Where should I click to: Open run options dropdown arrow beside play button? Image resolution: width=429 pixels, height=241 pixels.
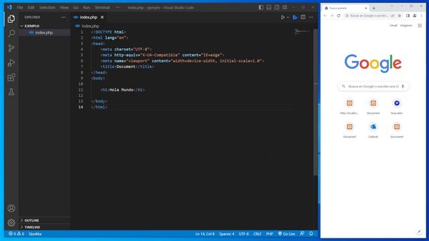[x=288, y=17]
